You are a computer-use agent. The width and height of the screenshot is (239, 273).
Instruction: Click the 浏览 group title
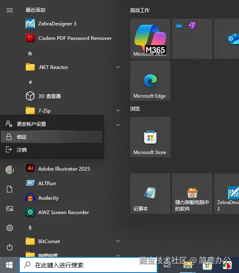coord(135,109)
